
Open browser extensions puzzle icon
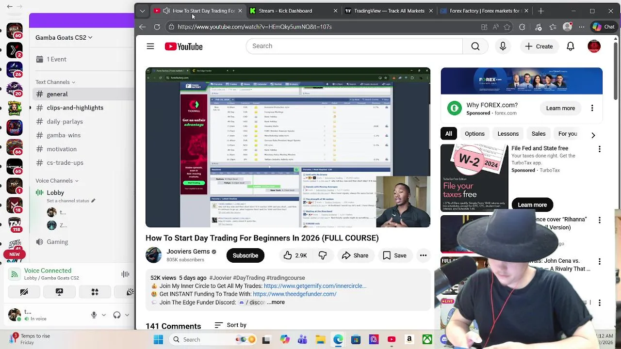pyautogui.click(x=522, y=27)
